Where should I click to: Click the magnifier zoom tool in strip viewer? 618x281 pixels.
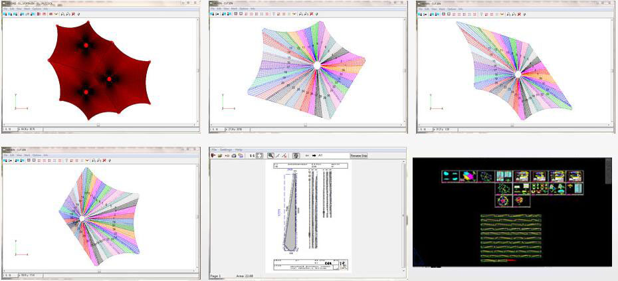coord(271,155)
